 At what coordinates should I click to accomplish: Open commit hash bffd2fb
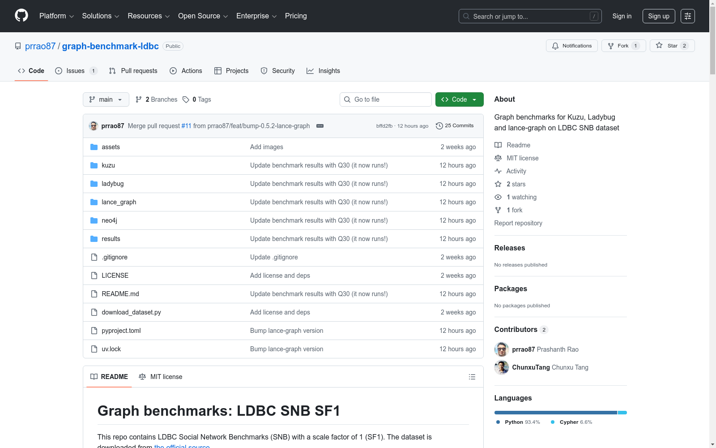pos(384,126)
